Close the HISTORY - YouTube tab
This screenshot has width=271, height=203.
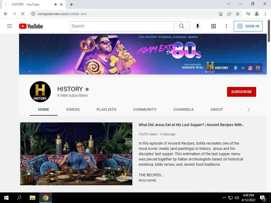pyautogui.click(x=61, y=4)
